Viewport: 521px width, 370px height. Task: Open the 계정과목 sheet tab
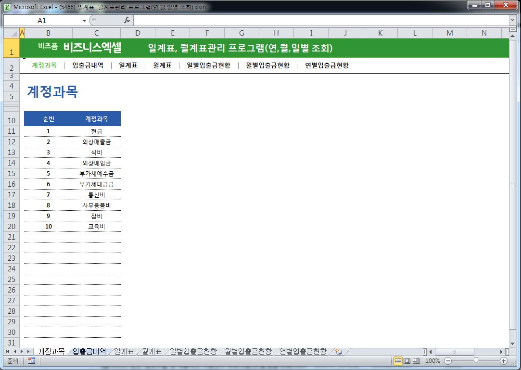click(x=51, y=351)
